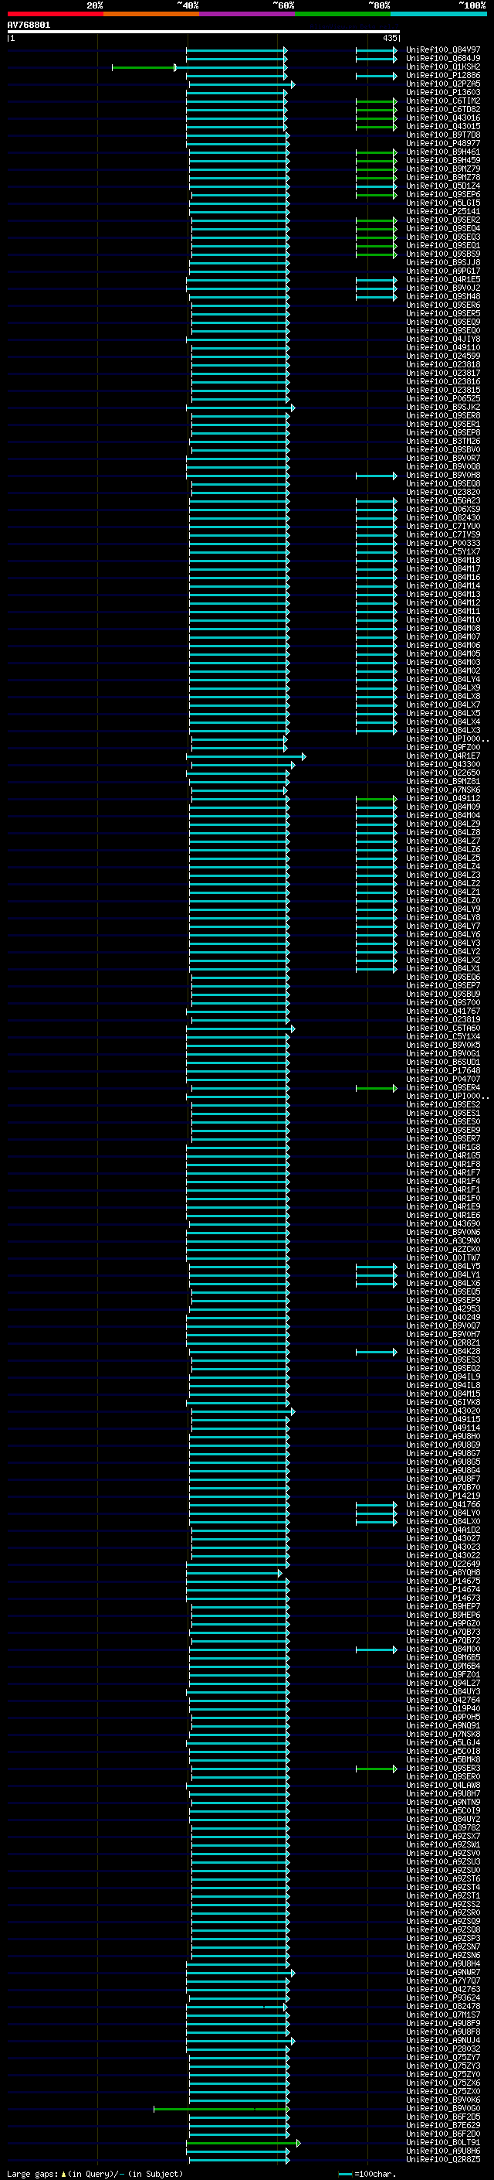Select UniRef100_A9NUJ4 label
The image size is (494, 2180).
coord(443,2040)
